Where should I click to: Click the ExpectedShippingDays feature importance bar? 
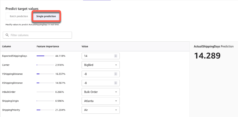45,56
